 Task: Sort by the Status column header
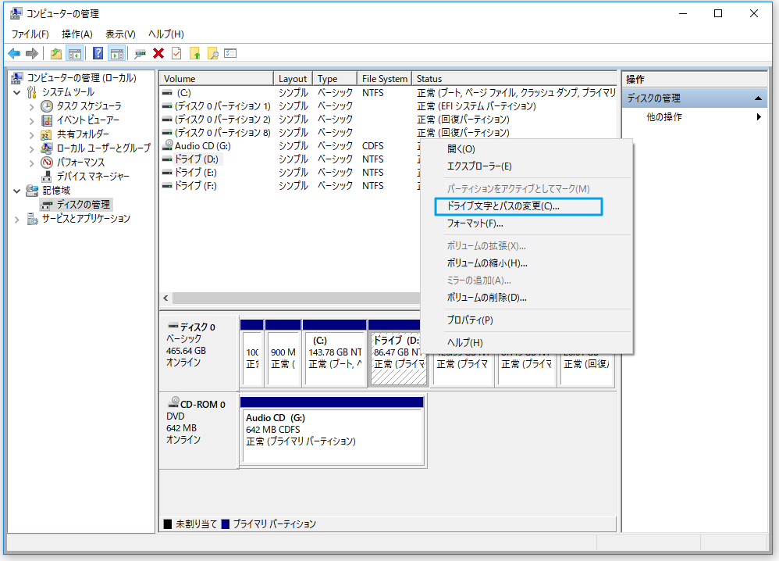point(514,79)
